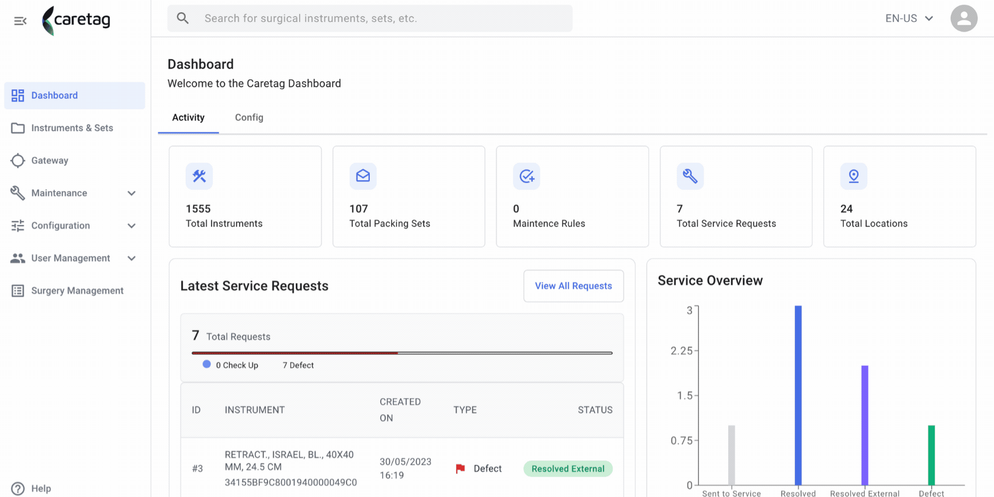This screenshot has height=497, width=994.
Task: Click the Maintence Rules checkmark icon
Action: [527, 176]
